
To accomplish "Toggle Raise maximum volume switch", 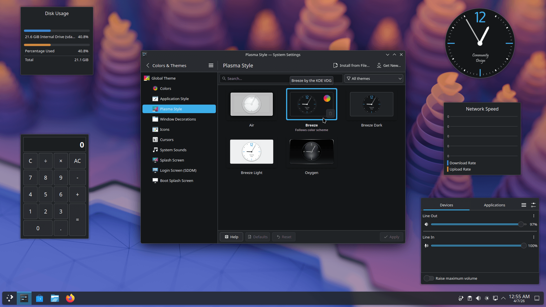I will point(429,278).
